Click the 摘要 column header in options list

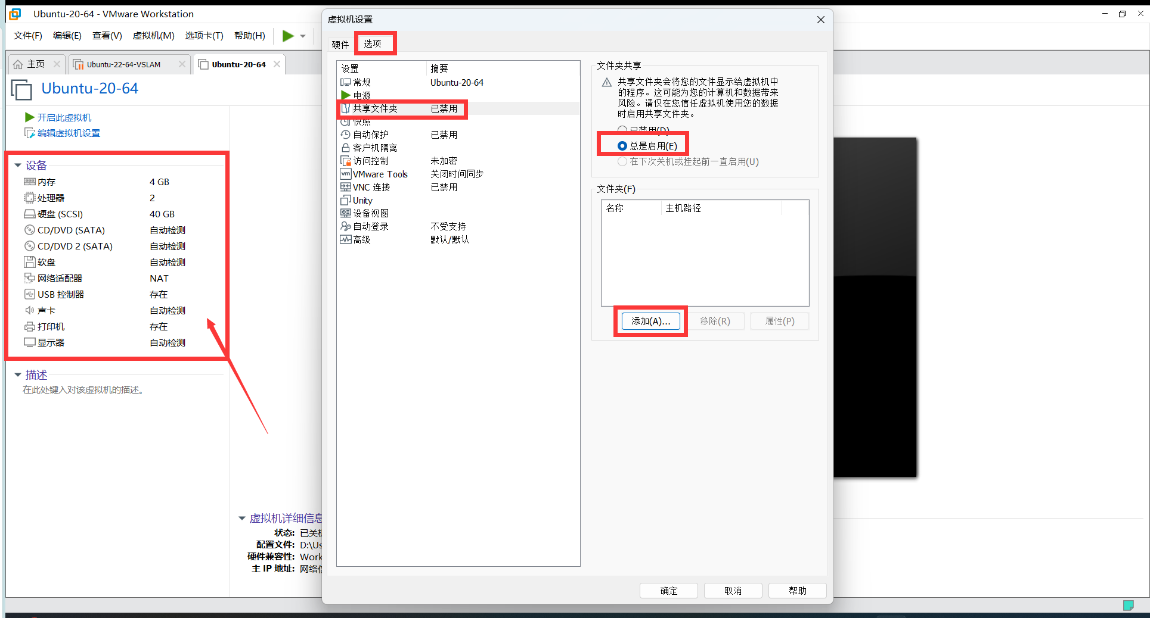point(503,68)
